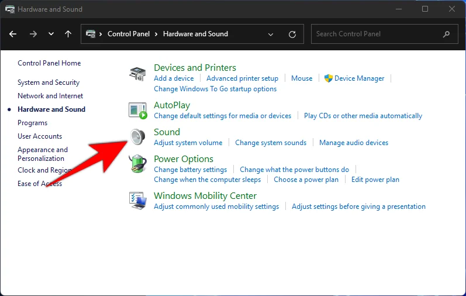Click the Sound speaker icon
The image size is (466, 296).
137,137
